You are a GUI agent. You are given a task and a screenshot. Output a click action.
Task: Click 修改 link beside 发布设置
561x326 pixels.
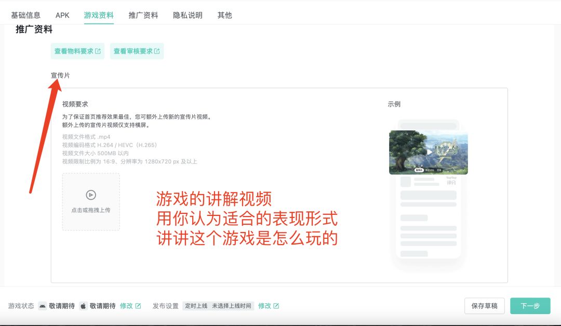(x=265, y=306)
